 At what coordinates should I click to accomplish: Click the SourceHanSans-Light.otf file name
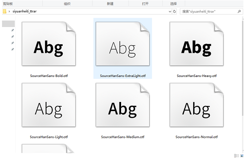49,137
